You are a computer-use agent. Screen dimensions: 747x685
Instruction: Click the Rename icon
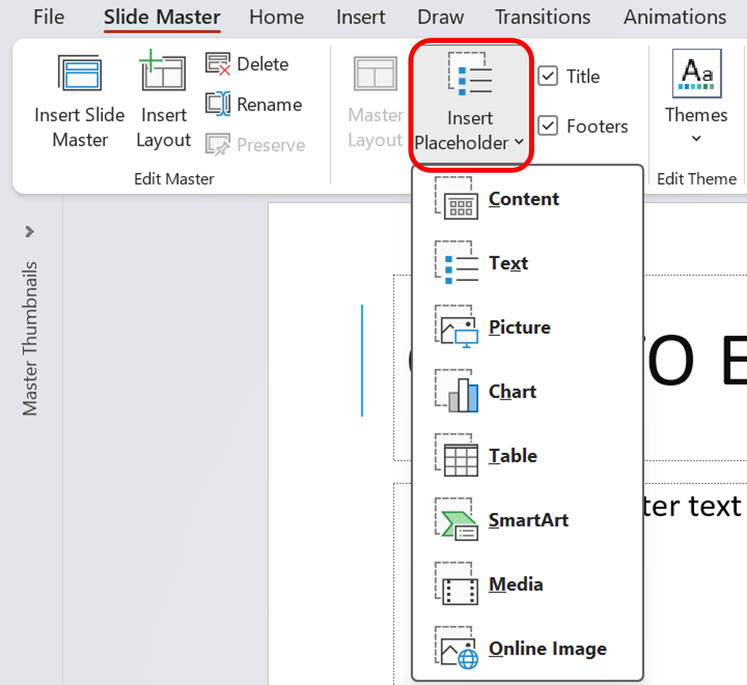(218, 104)
